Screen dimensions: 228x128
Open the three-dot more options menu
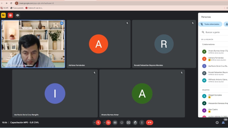(142, 122)
